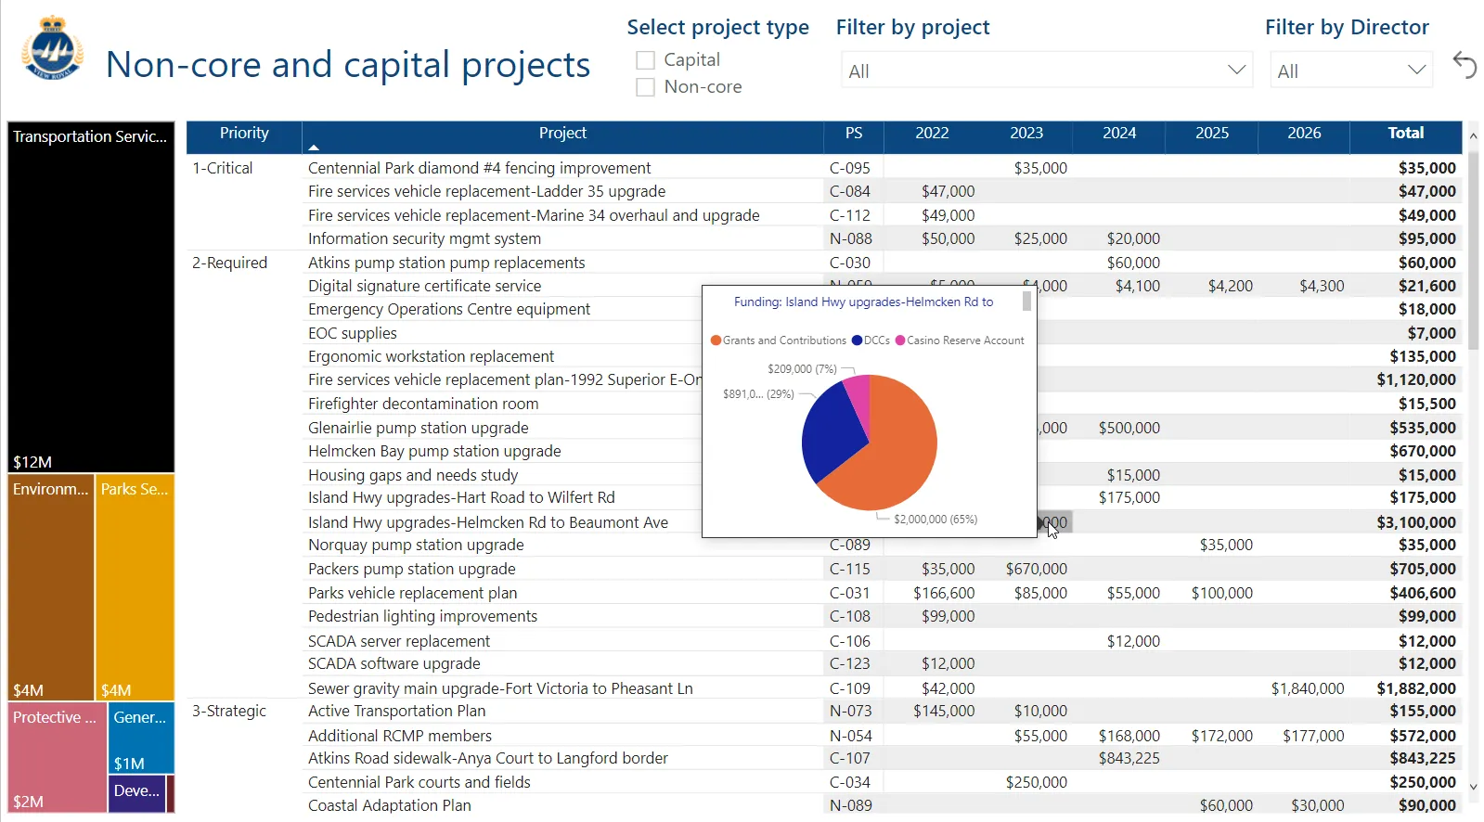This screenshot has height=822, width=1484.
Task: Select Centennial Park diamond #4 fencing improvement
Action: pyautogui.click(x=479, y=168)
